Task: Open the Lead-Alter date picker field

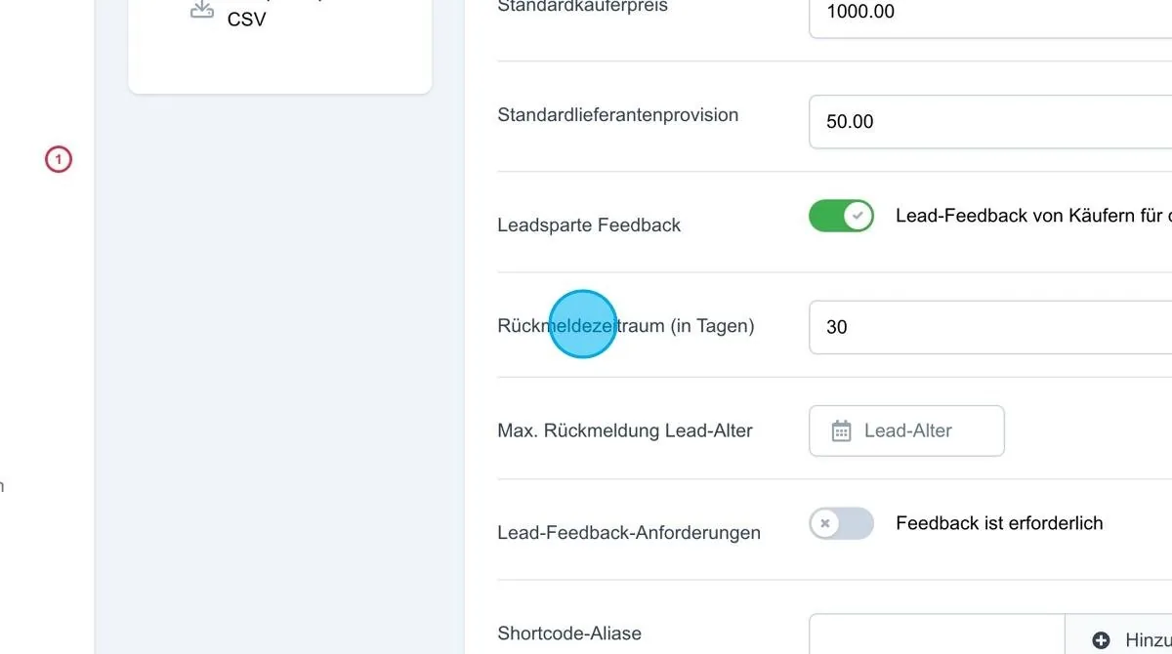Action: click(x=906, y=430)
